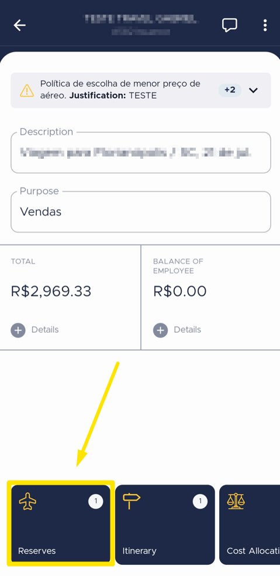The height and width of the screenshot is (576, 280).
Task: Show the +2 additional policy alerts
Action: (230, 90)
